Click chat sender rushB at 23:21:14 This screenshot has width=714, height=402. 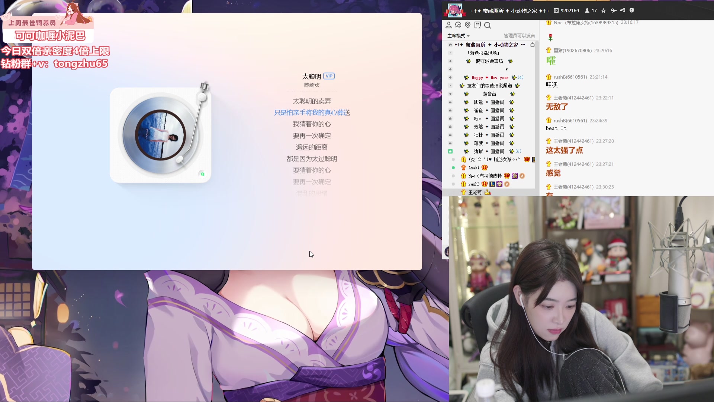pyautogui.click(x=570, y=77)
